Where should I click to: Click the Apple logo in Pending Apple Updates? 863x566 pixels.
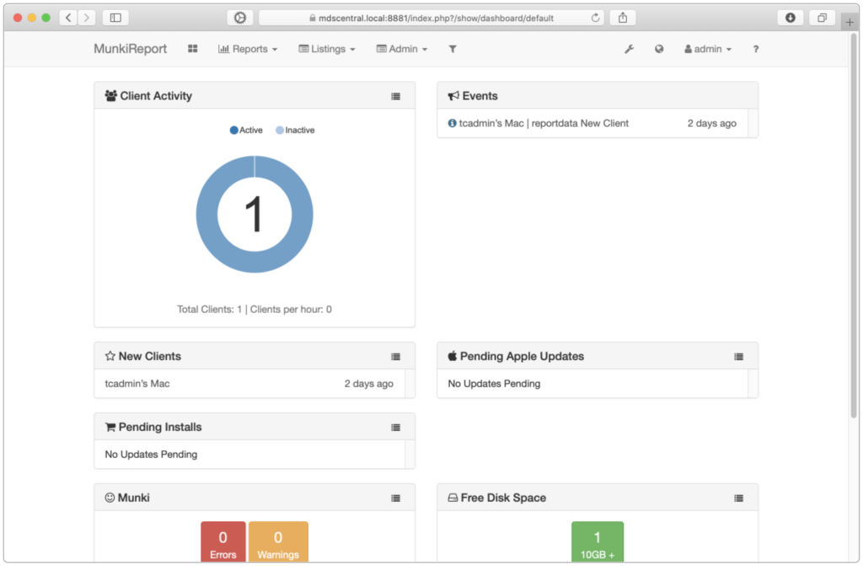point(453,355)
